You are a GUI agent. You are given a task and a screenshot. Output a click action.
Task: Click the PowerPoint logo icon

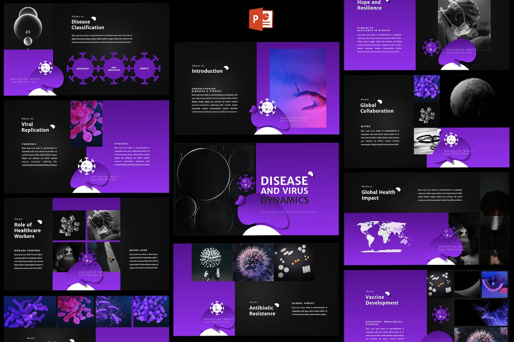tap(260, 19)
